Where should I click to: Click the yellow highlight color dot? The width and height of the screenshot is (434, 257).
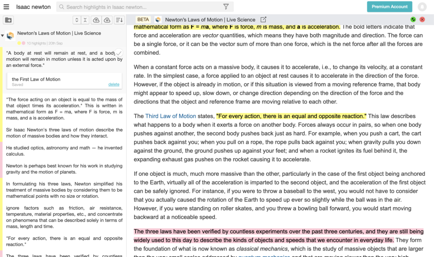(19, 43)
